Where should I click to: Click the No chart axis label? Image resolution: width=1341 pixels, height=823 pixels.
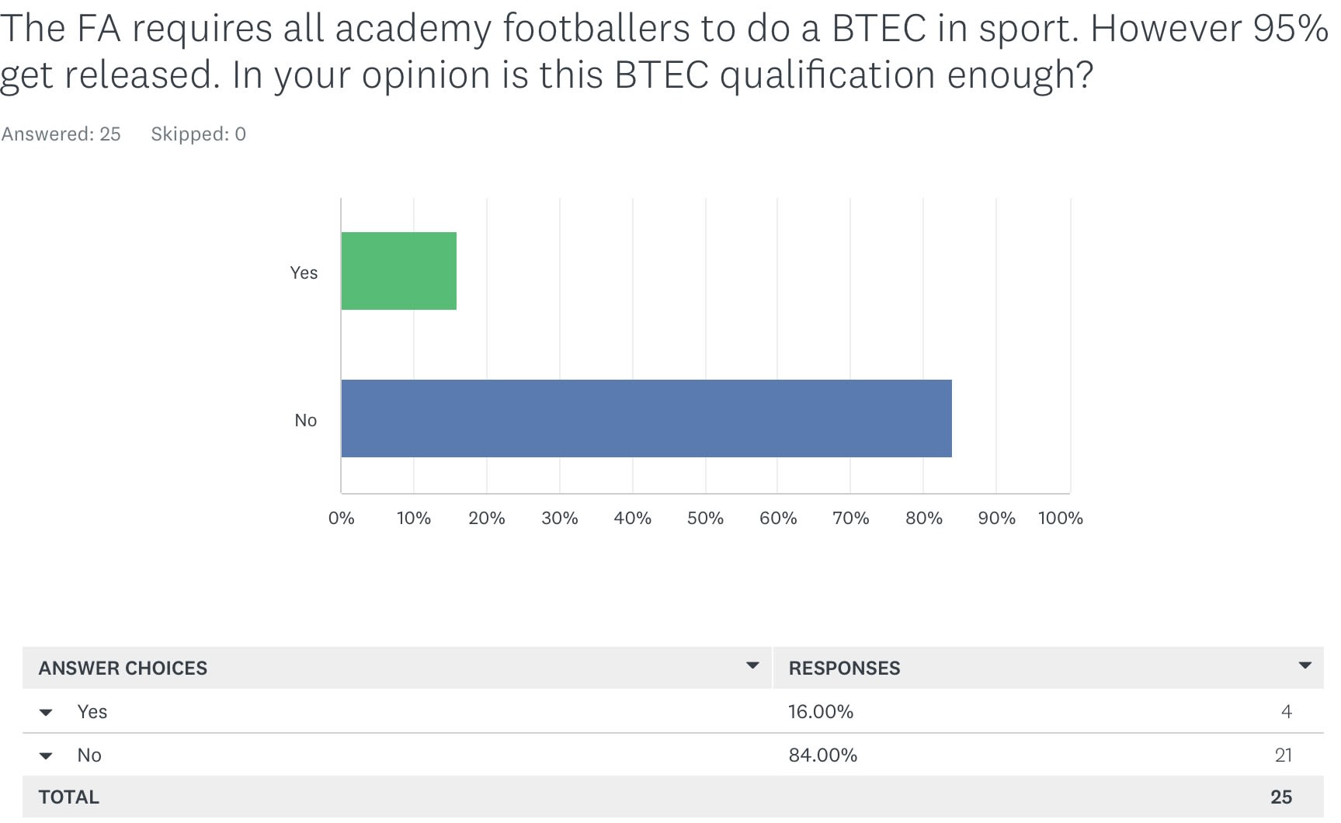click(305, 420)
